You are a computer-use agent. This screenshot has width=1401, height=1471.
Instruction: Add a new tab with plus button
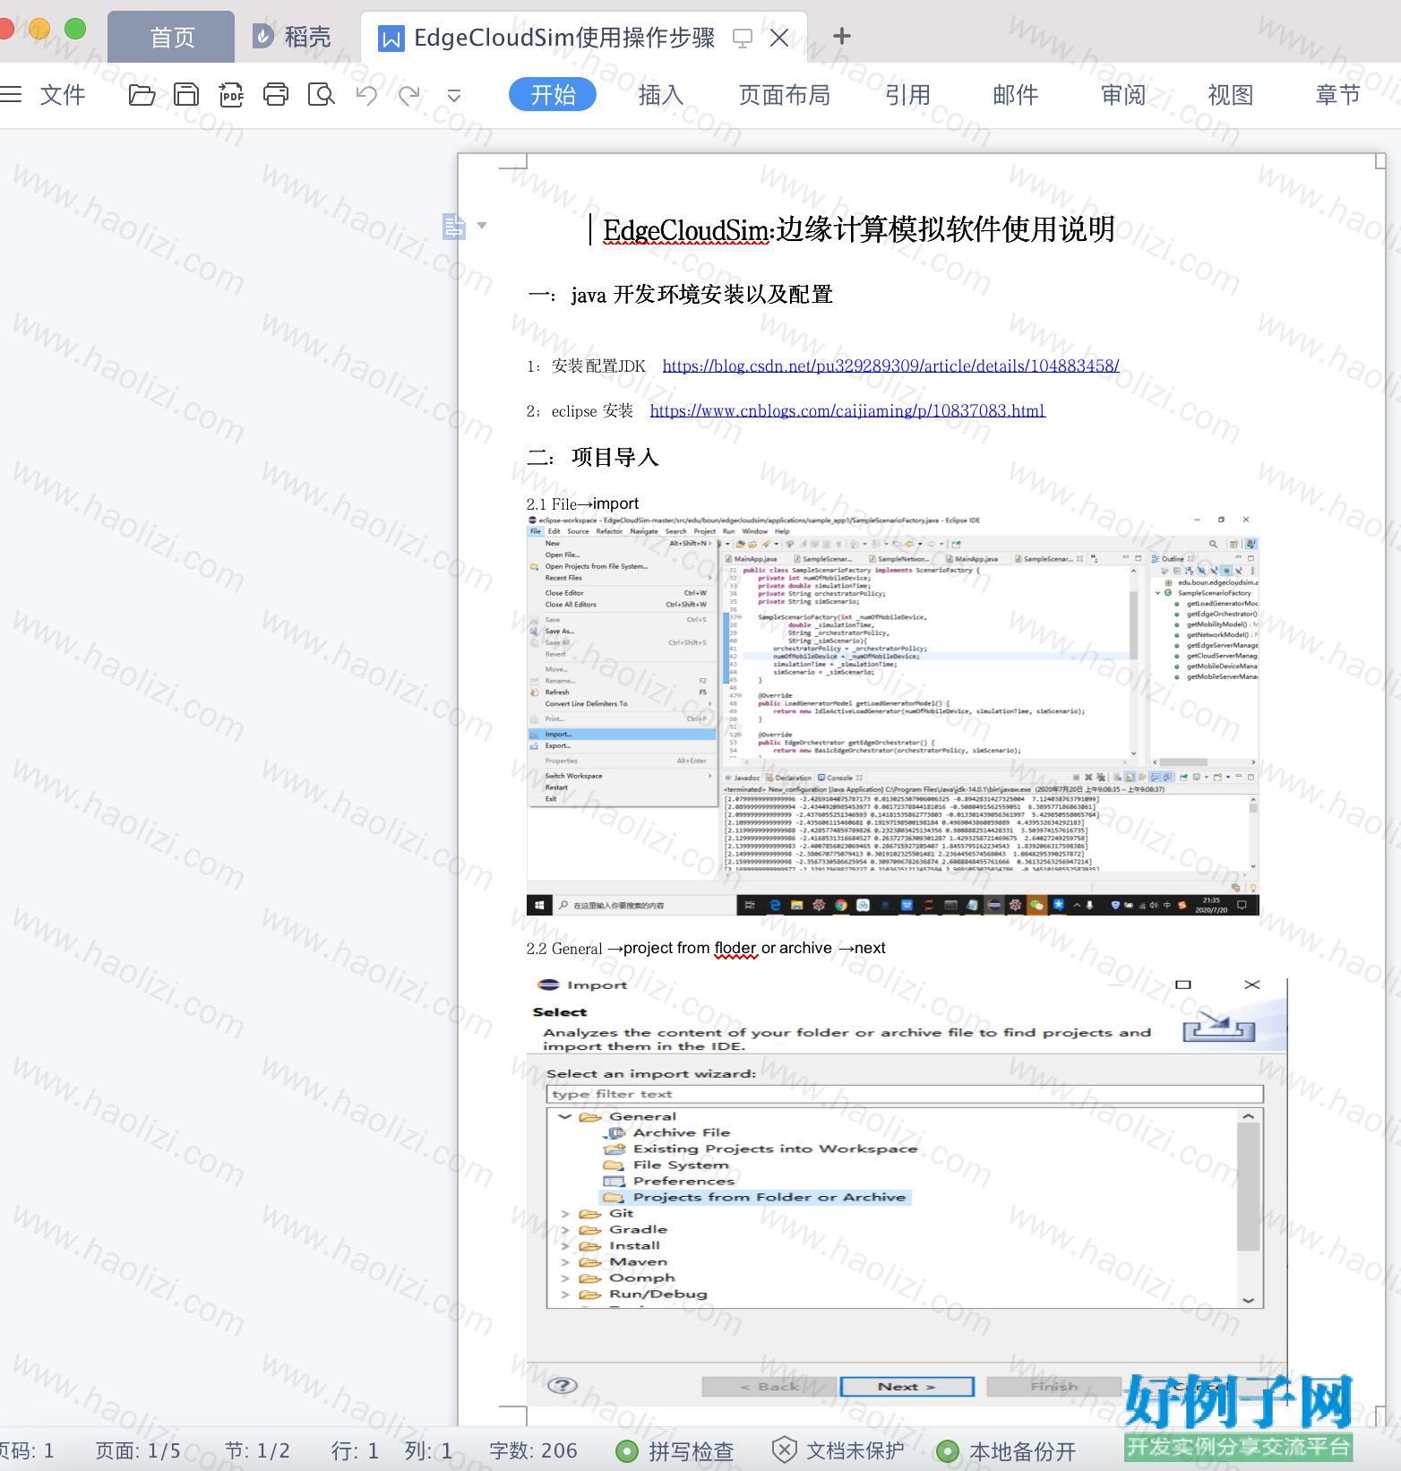click(x=841, y=37)
